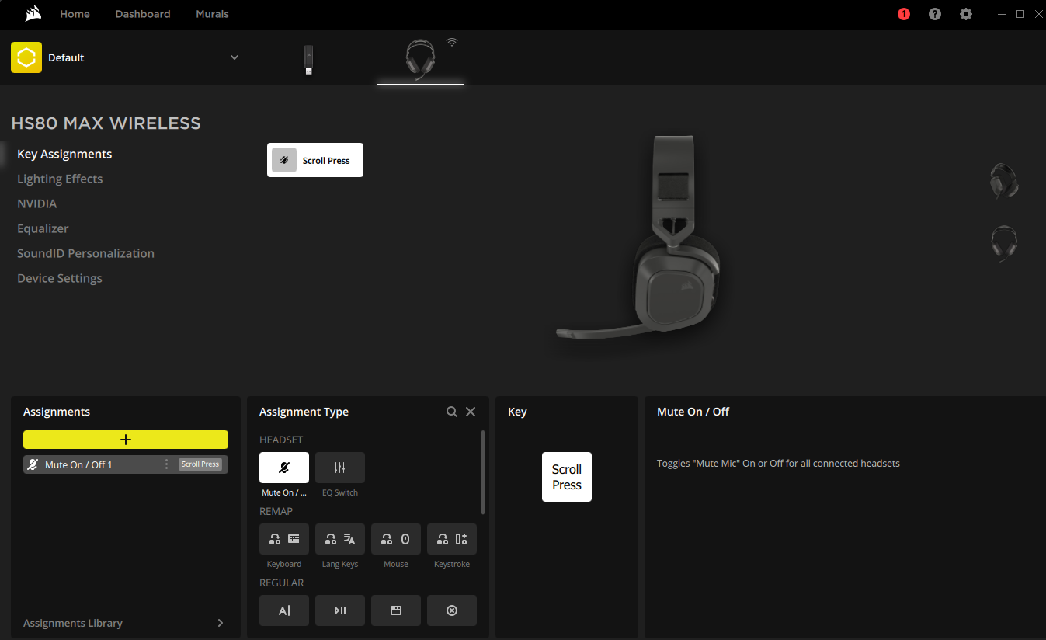Click the Scroll Press callout on headset
This screenshot has width=1046, height=640.
pyautogui.click(x=315, y=160)
